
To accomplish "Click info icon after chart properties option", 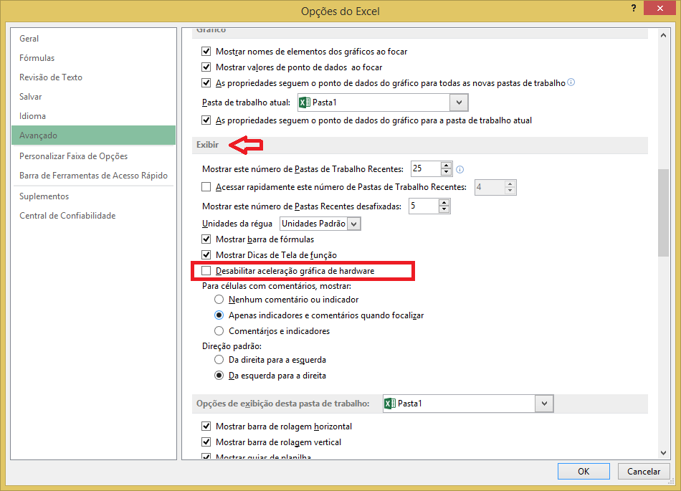I will 571,82.
